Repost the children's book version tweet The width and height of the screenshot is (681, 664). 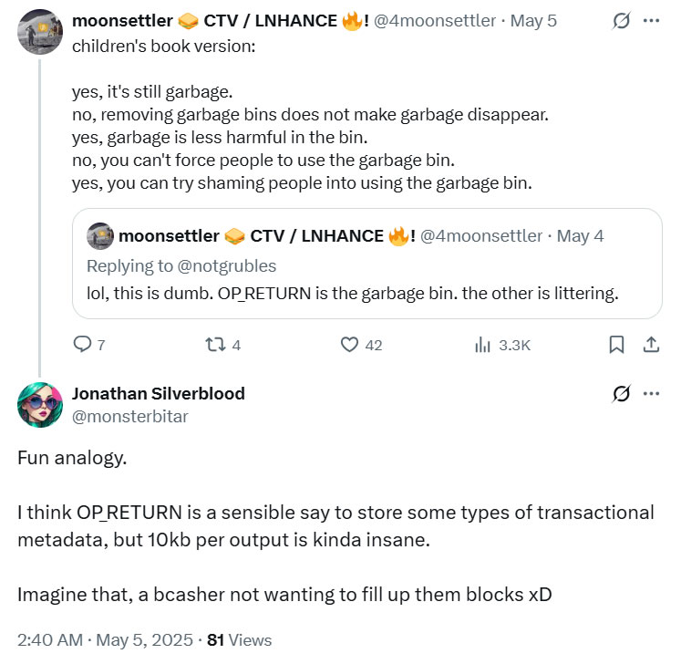point(216,345)
